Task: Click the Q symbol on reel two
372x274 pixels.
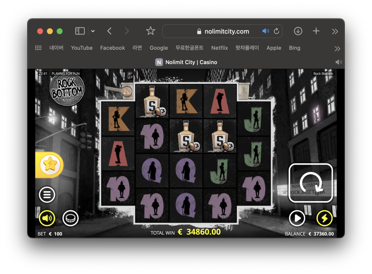Action: (152, 171)
